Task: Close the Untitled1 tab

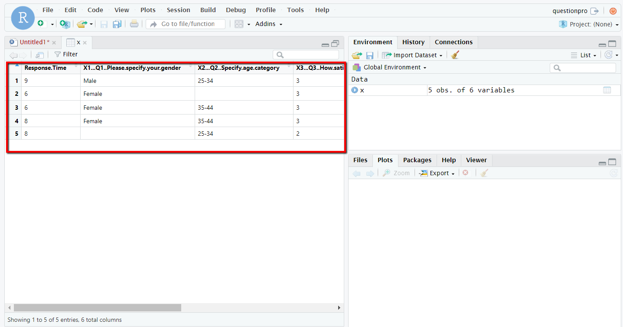Action: pos(54,43)
